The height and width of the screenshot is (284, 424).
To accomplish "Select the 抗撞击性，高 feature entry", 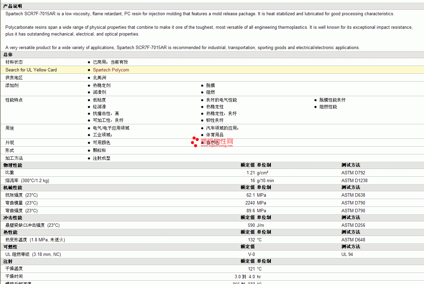I will click(106, 113).
